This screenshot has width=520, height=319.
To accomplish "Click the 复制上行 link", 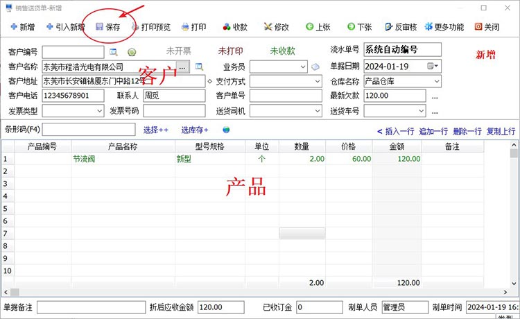I will [501, 132].
